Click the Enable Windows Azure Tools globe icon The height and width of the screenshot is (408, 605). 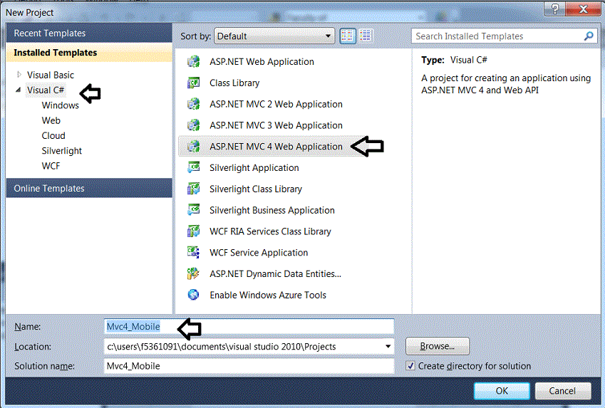pyautogui.click(x=193, y=295)
